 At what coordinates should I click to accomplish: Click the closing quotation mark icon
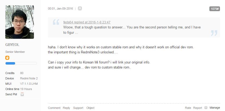pos(214,33)
